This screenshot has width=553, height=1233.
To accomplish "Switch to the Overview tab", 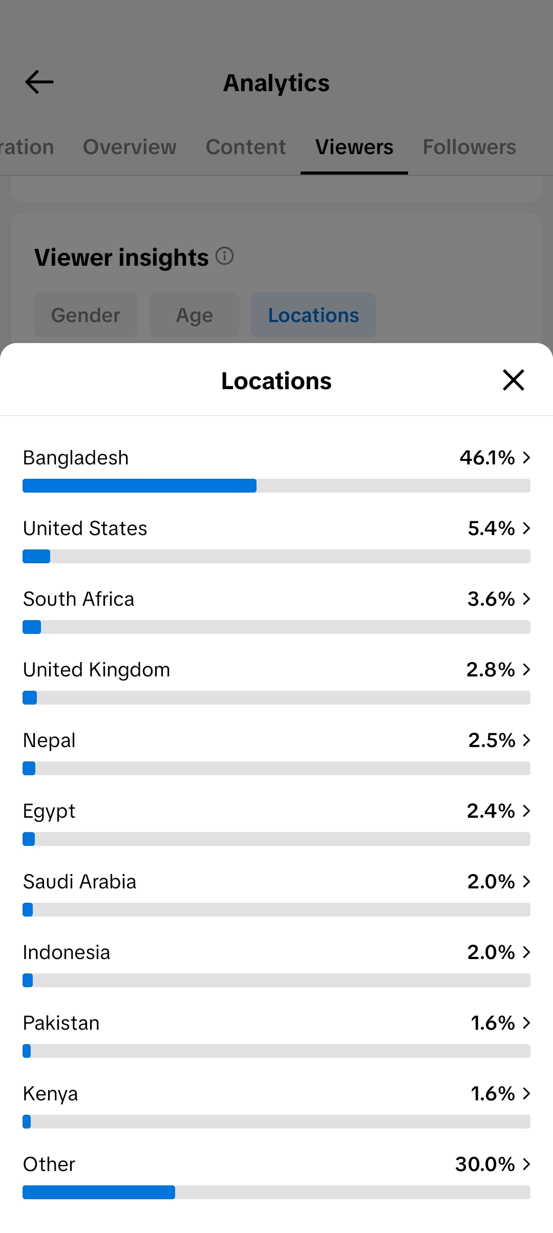I will pyautogui.click(x=130, y=147).
